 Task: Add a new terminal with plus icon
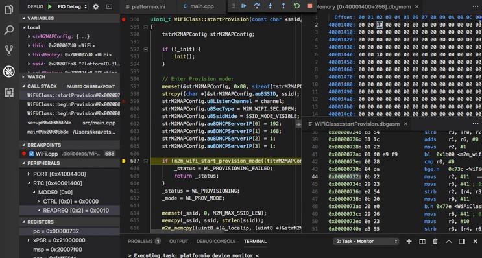pyautogui.click(x=409, y=241)
